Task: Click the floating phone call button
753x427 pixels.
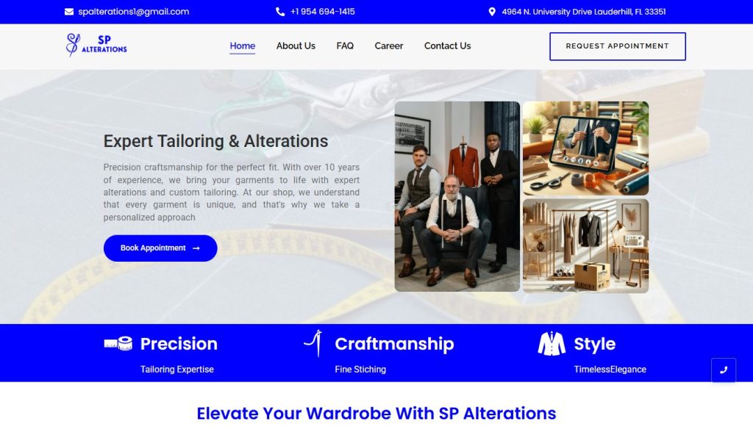Action: (x=724, y=370)
